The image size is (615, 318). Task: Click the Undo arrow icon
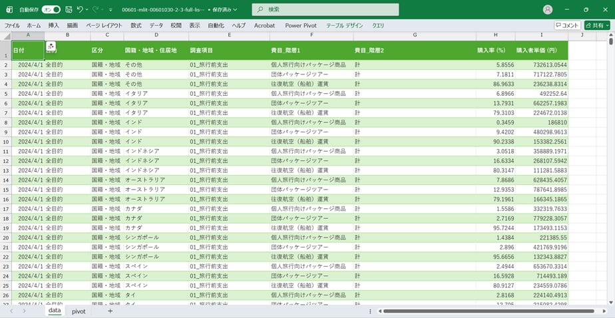tap(80, 10)
